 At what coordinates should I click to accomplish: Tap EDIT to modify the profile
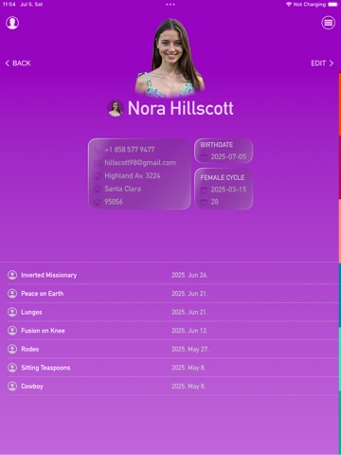[x=322, y=64]
